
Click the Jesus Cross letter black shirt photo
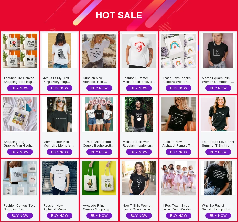click(139, 178)
